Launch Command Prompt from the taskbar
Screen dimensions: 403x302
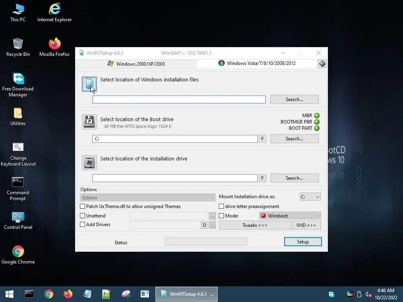[29, 294]
